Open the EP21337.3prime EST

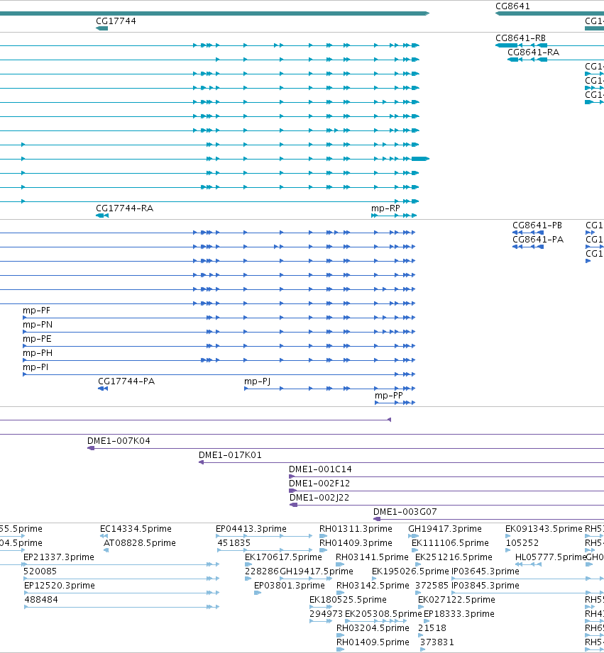58,557
